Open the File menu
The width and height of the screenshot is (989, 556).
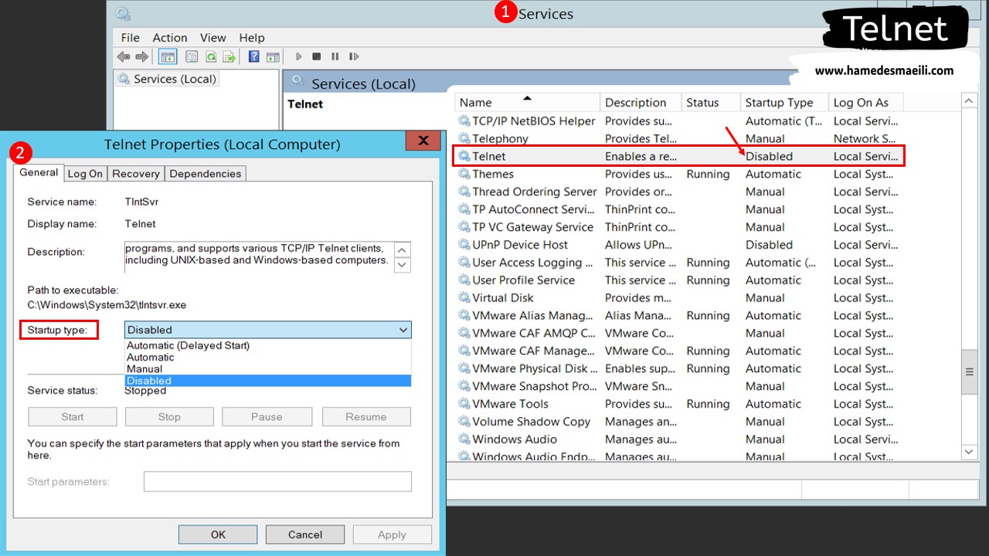tap(131, 37)
